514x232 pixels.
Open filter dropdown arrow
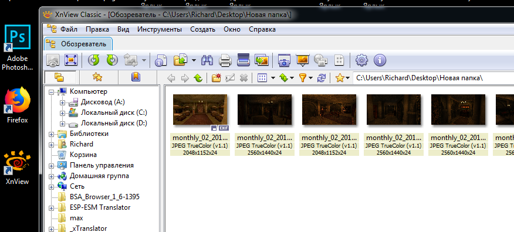[311, 78]
